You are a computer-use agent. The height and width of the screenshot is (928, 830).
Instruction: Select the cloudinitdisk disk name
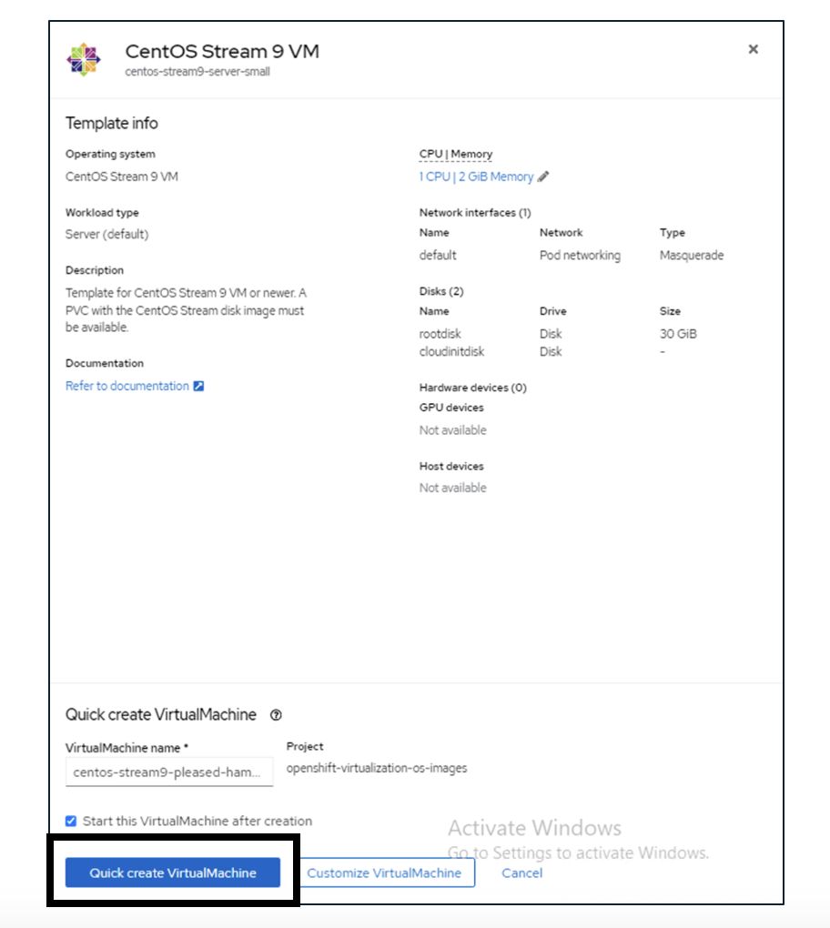click(x=451, y=351)
